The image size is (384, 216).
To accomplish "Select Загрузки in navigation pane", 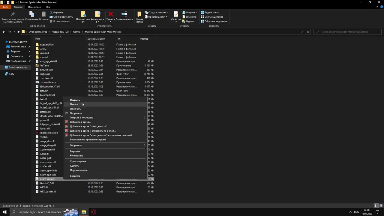I will click(15, 51).
